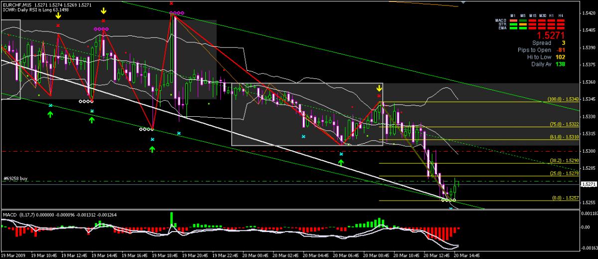Select the #69258 buy order label
Image resolution: width=598 pixels, height=259 pixels.
coord(15,178)
